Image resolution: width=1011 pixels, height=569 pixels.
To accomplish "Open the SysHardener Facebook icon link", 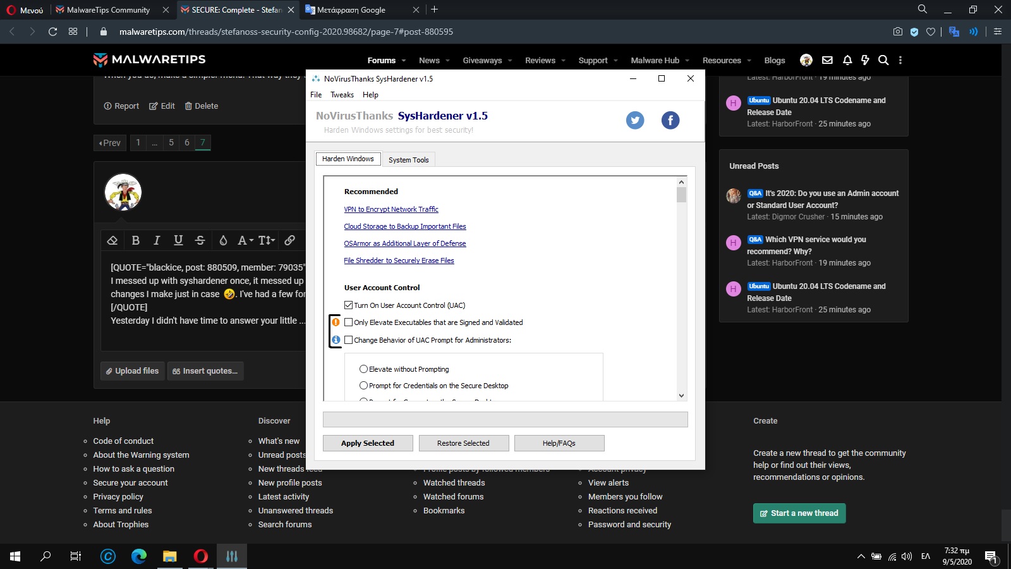I will point(670,120).
